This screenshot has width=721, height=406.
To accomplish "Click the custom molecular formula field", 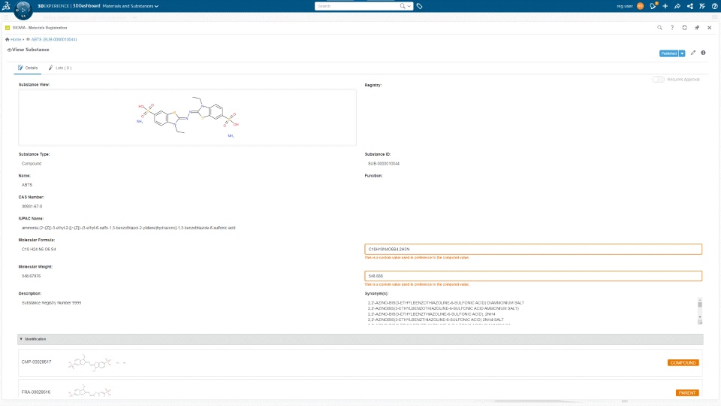I will coord(533,249).
